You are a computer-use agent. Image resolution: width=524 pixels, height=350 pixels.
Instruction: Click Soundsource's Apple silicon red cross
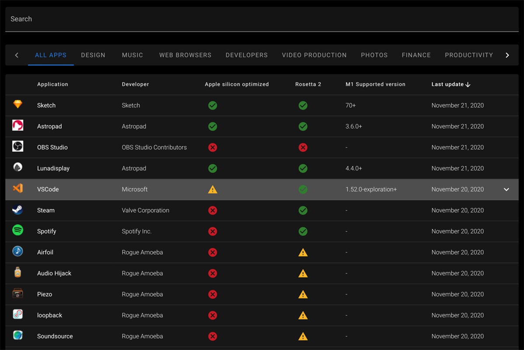click(212, 336)
